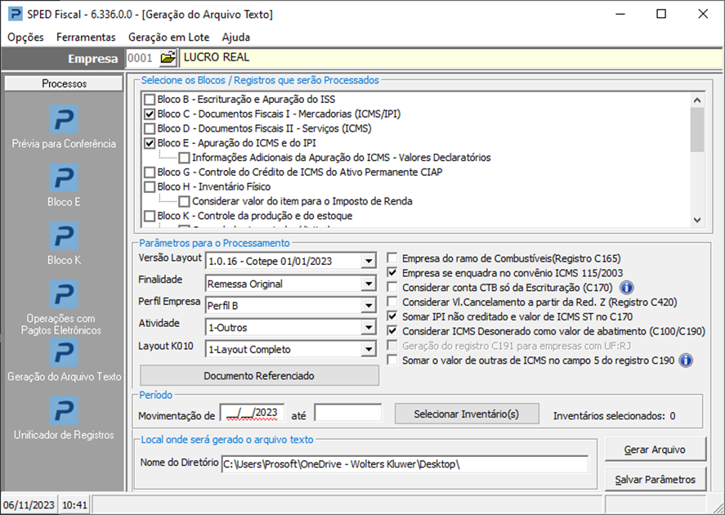Tick Informações Adicionais da Apuração do ICMS
Image resolution: width=725 pixels, height=515 pixels.
184,158
